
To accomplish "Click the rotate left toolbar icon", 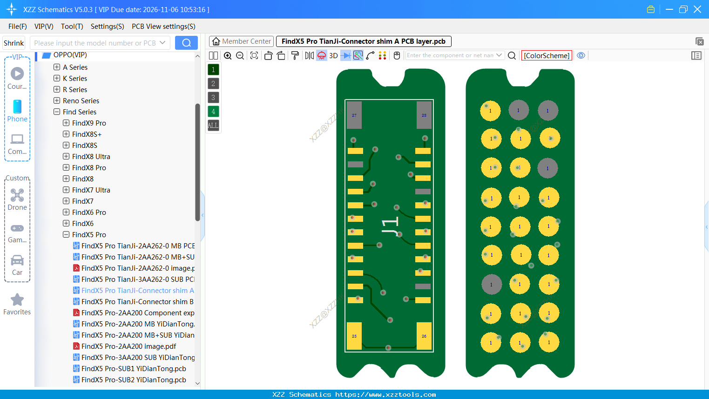I will (x=268, y=55).
